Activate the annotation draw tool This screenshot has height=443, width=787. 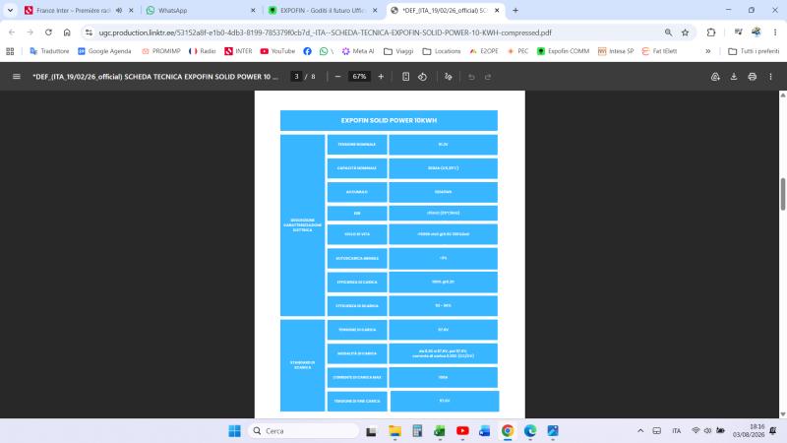(449, 77)
